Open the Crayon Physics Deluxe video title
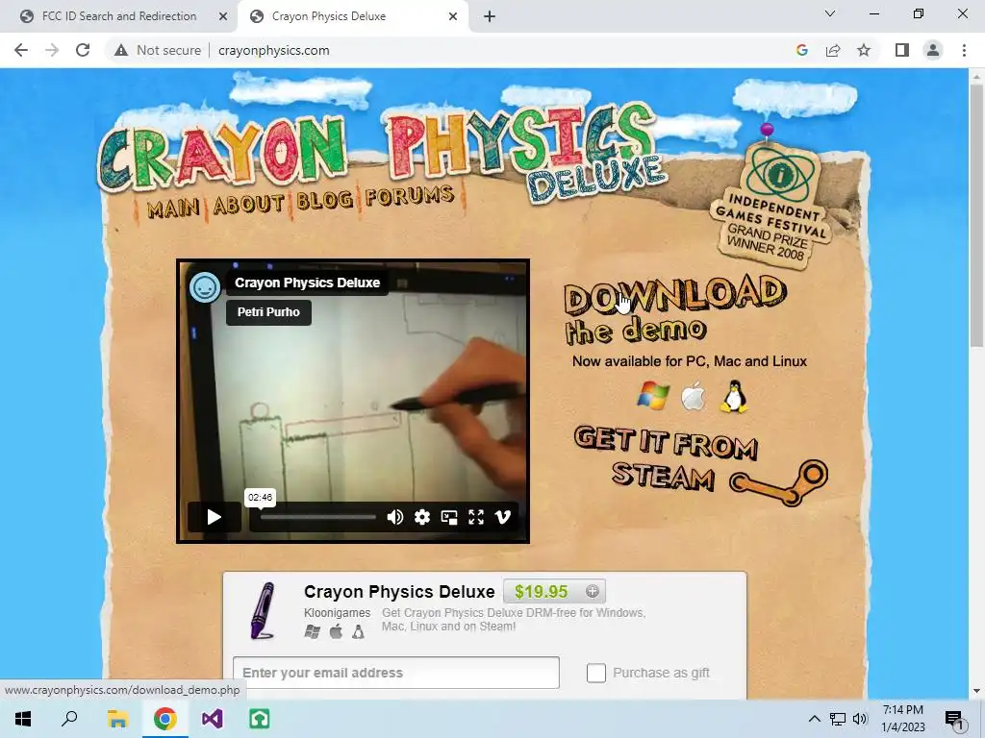The image size is (985, 738). (307, 283)
